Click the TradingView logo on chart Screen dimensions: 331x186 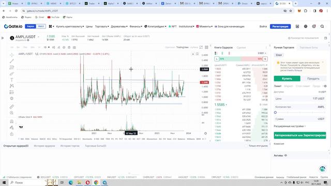(x=21, y=127)
